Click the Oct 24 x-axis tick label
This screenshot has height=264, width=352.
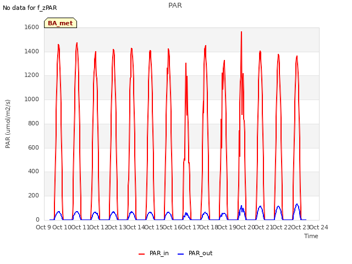319,227
